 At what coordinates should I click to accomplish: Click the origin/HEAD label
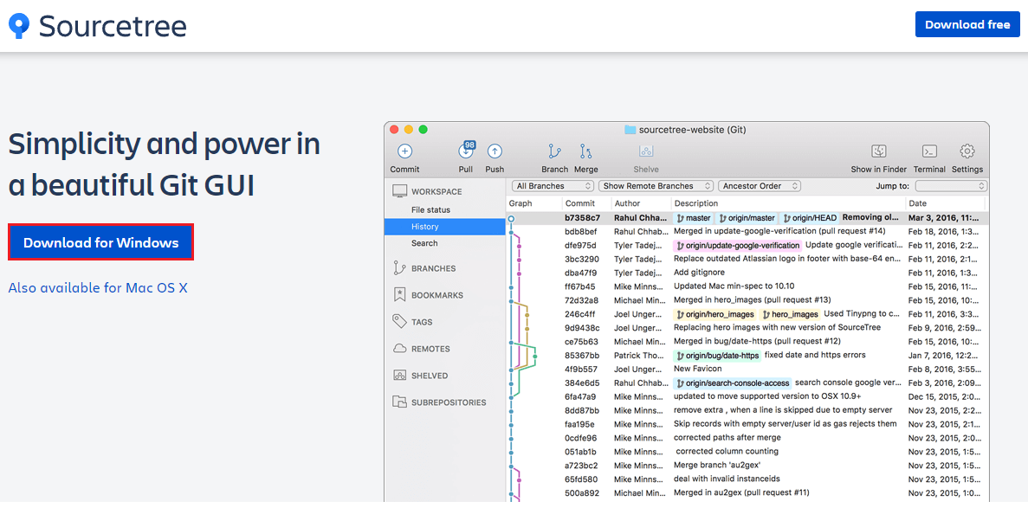[809, 217]
